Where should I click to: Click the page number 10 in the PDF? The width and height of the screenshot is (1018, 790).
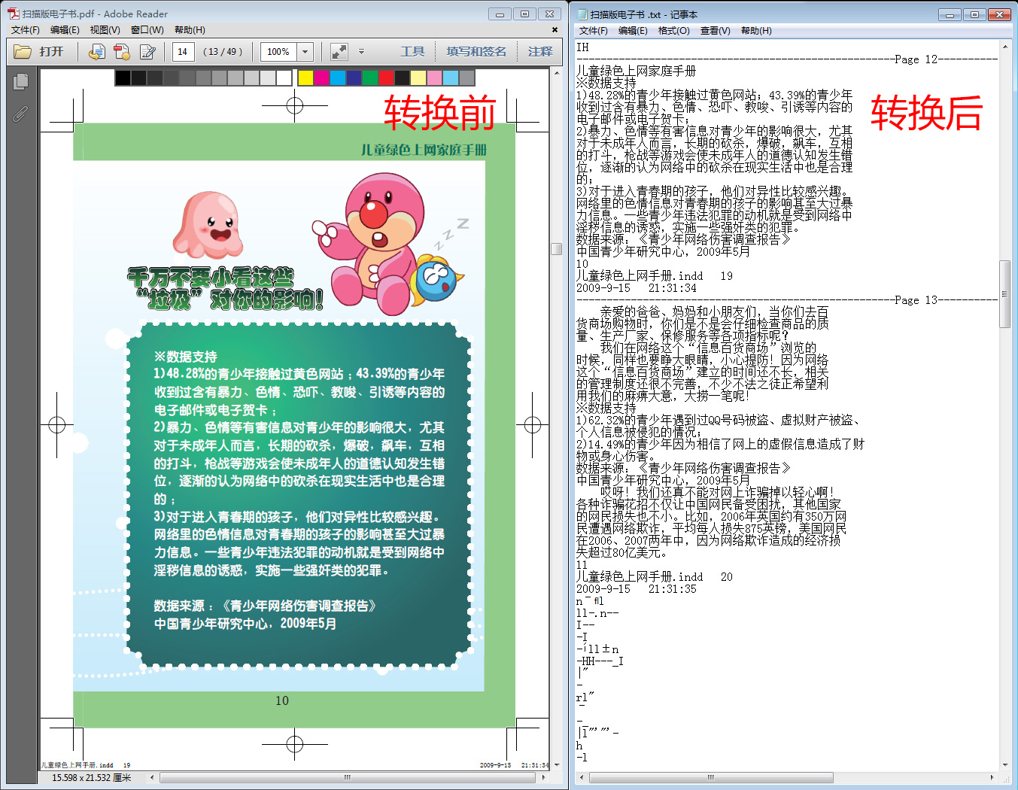coord(282,700)
